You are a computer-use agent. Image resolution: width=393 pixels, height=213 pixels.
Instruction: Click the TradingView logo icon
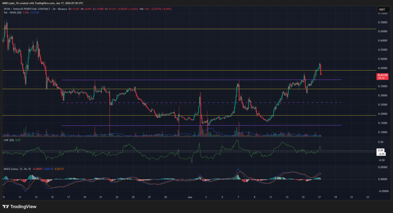tap(6, 206)
